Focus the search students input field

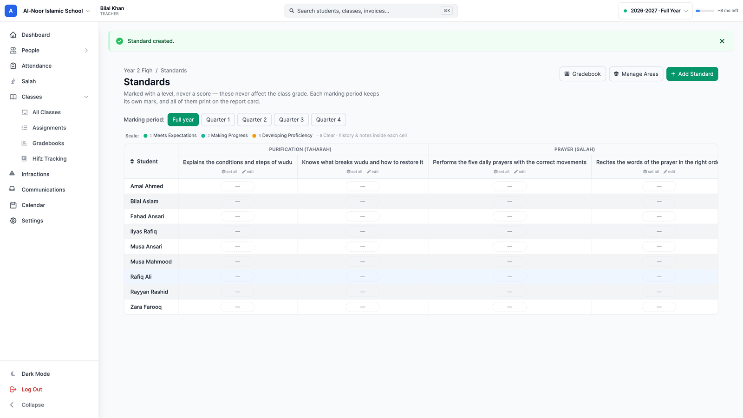pyautogui.click(x=371, y=11)
